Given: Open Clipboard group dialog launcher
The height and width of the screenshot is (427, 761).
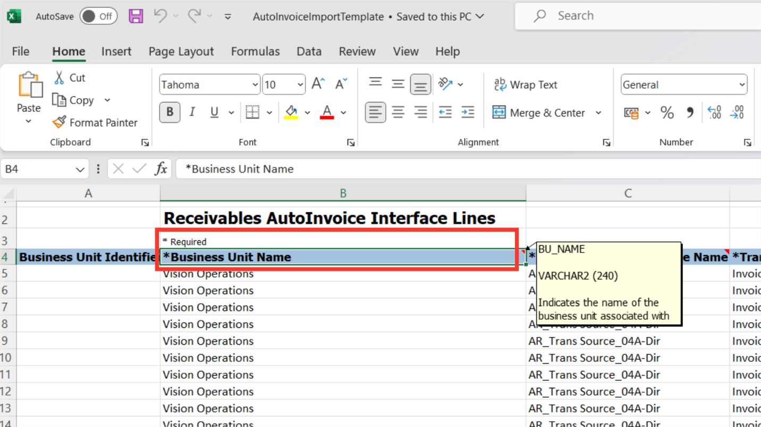Looking at the screenshot, I should (x=145, y=143).
